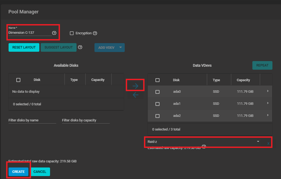Select the ada2 disk checkbox
Image resolution: width=281 pixels, height=179 pixels.
[157, 116]
